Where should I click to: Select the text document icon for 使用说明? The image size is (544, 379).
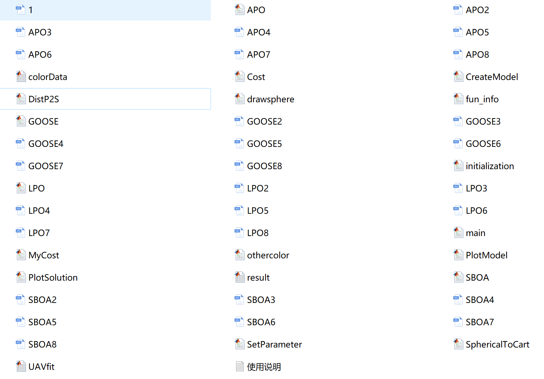click(x=240, y=367)
